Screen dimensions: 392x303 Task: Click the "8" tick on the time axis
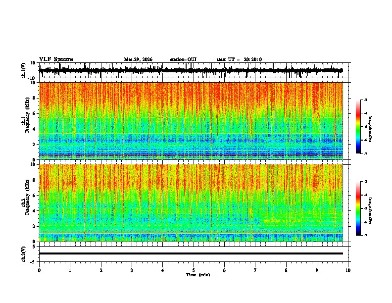pyautogui.click(x=286, y=270)
